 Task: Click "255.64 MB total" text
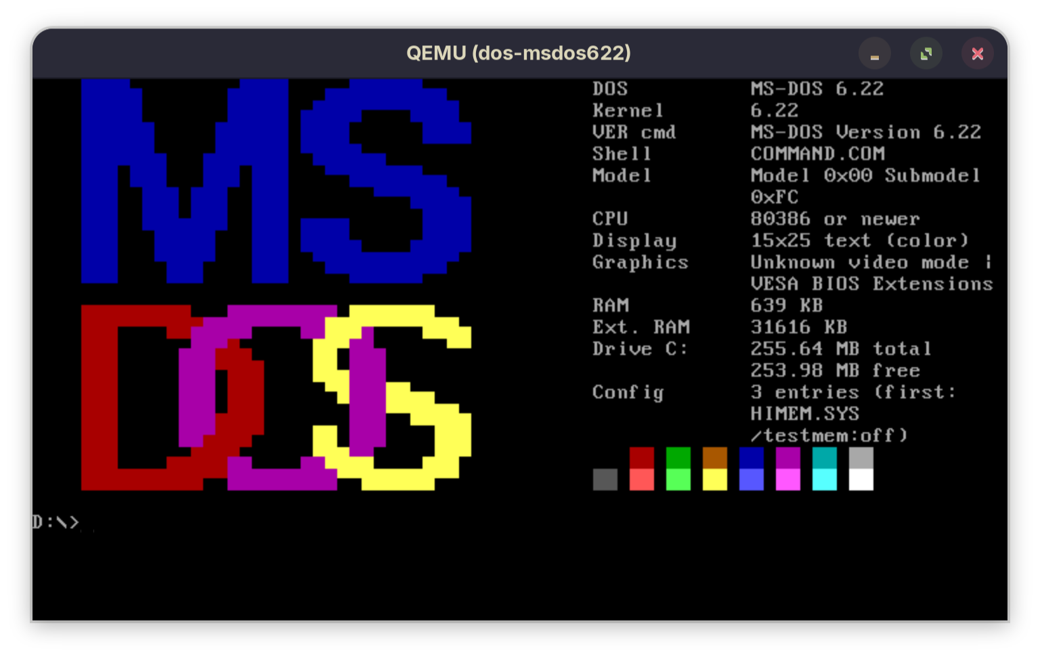(841, 349)
